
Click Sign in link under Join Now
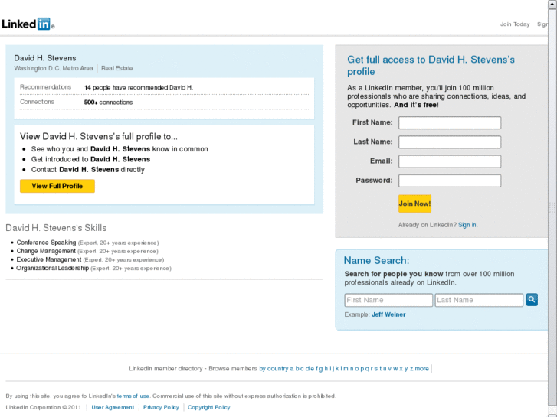[467, 225]
